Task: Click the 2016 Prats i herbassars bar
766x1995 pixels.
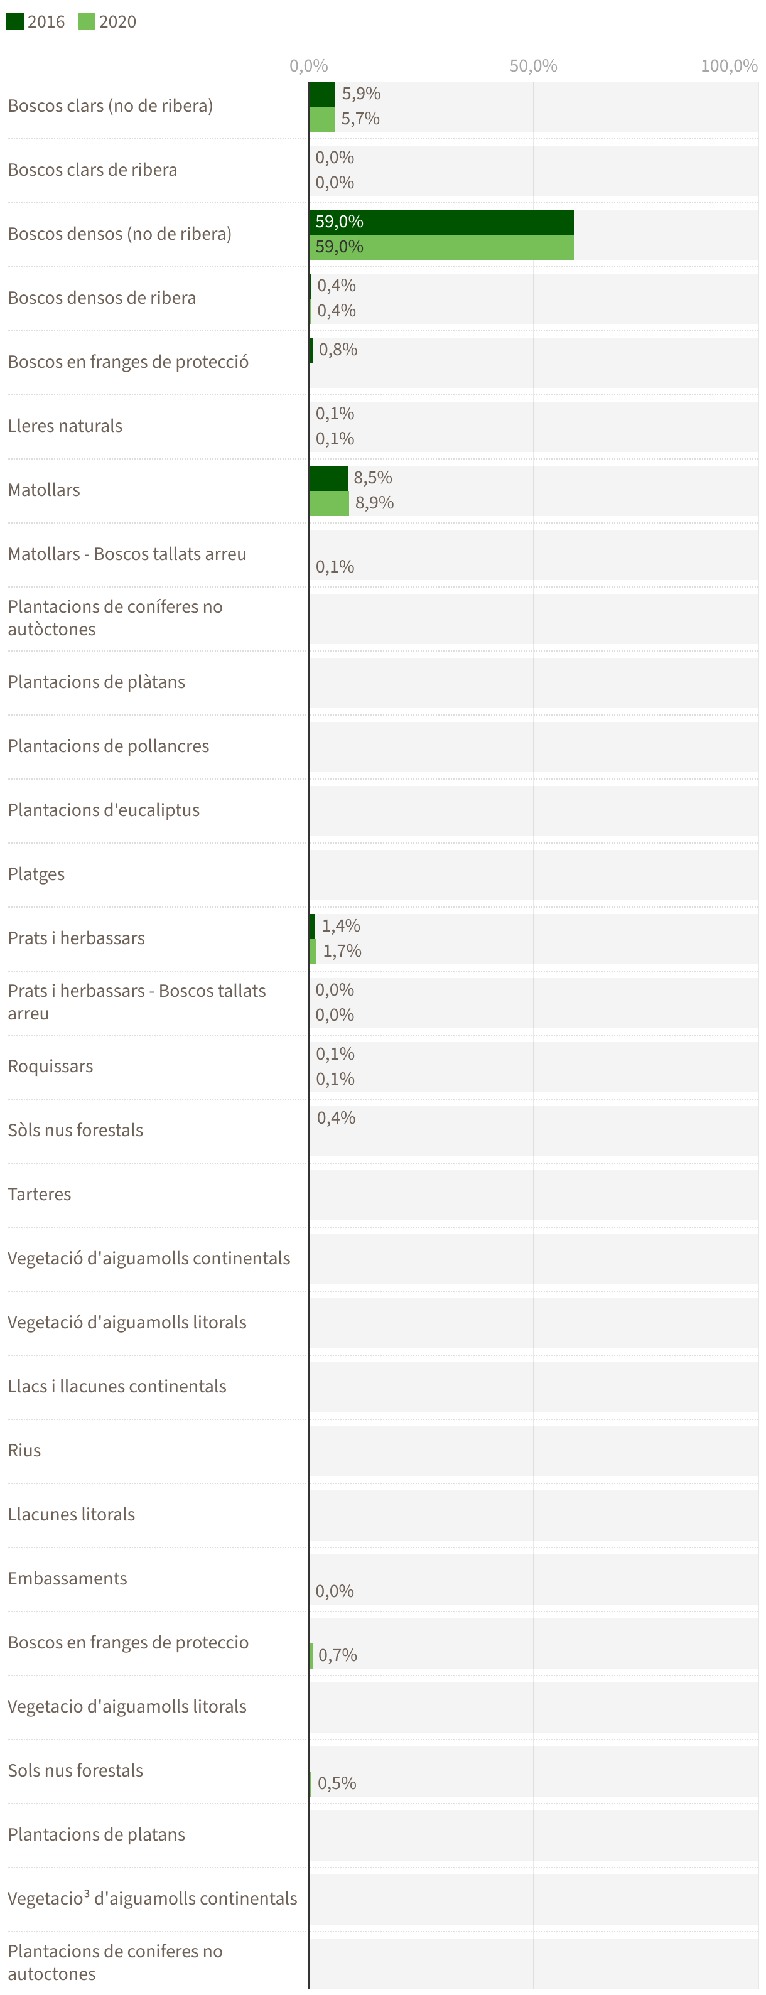Action: point(312,927)
